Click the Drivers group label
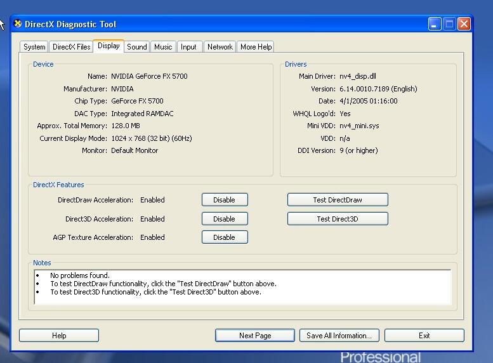The height and width of the screenshot is (363, 493). tap(296, 64)
